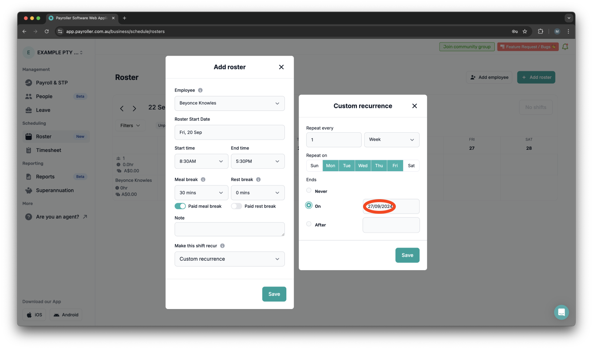The height and width of the screenshot is (349, 593).
Task: Click the iOS app download button
Action: tap(34, 315)
